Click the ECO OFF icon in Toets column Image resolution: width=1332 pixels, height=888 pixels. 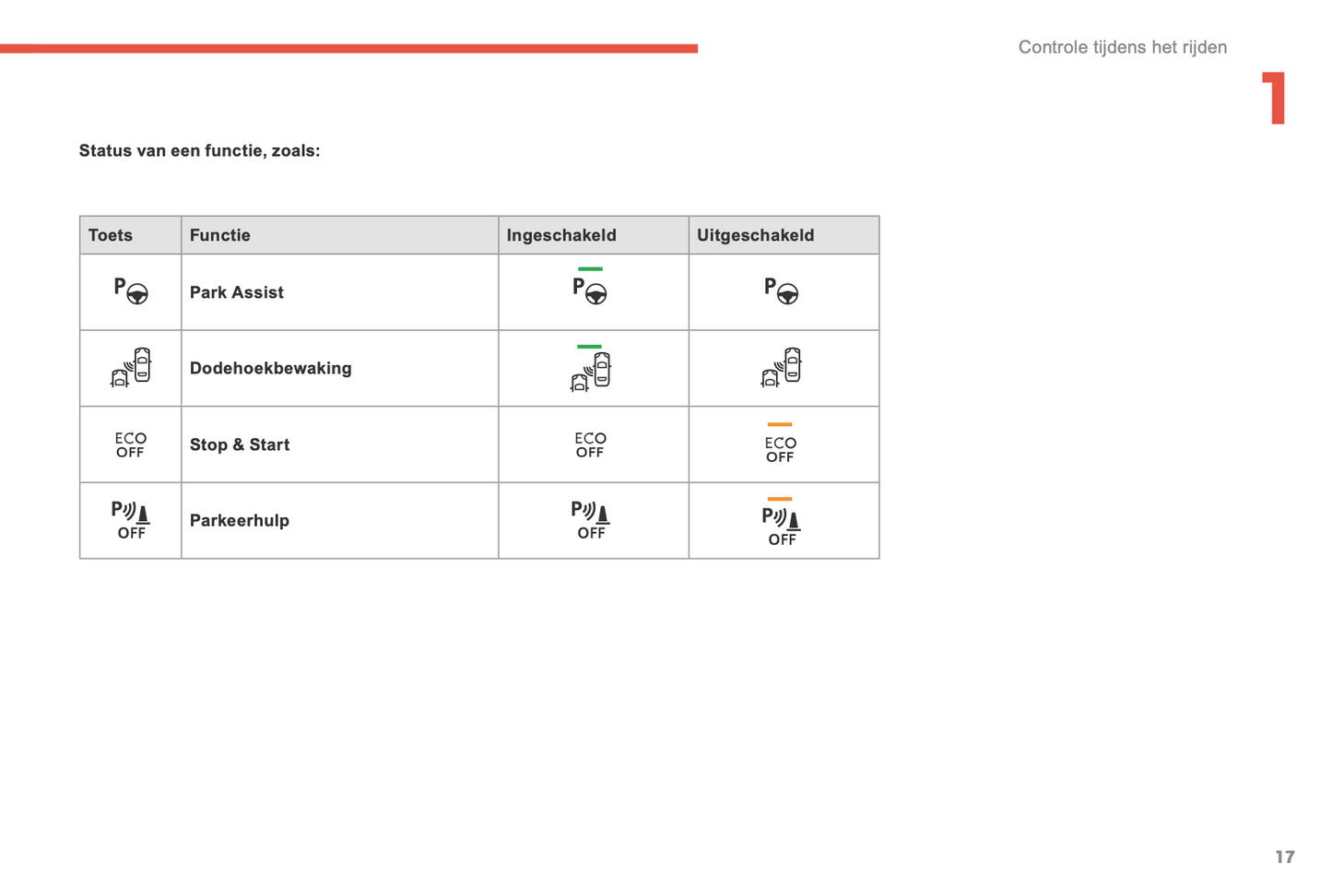[131, 444]
